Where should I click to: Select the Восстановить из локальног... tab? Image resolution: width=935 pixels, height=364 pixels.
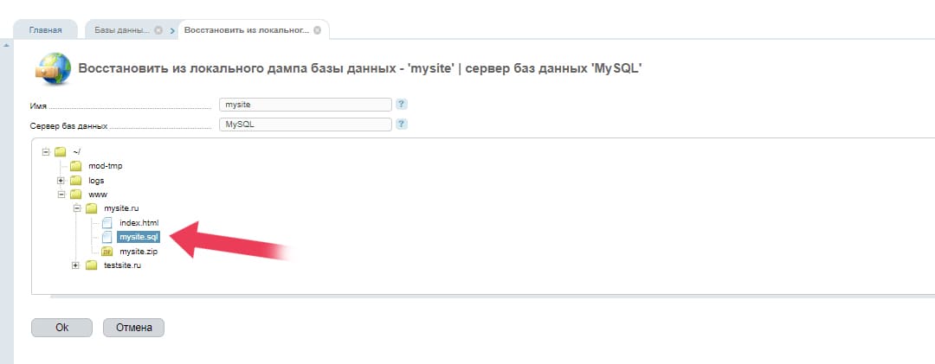(247, 29)
